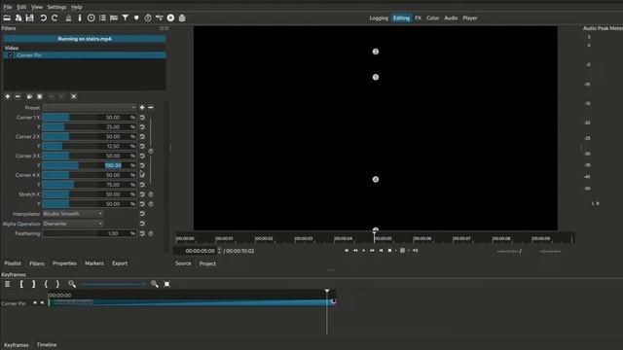Zoom out the keyframes timeline
The height and width of the screenshot is (350, 623).
pos(72,284)
